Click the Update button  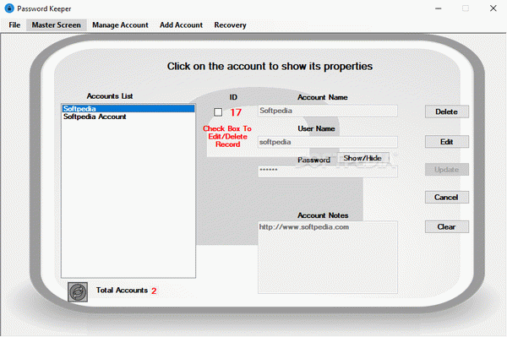point(446,170)
